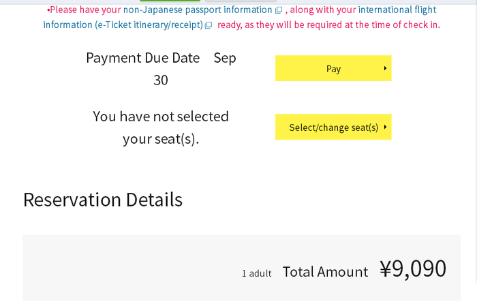Open the Select/change seat(s) button
The height and width of the screenshot is (308, 477).
(333, 127)
